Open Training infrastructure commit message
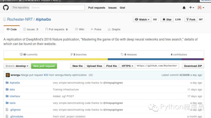Viewport: 211px width, 118px height. coord(66,89)
